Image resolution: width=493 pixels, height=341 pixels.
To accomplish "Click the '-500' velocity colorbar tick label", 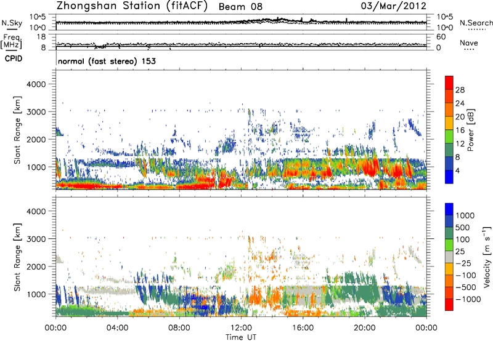I will (x=466, y=287).
